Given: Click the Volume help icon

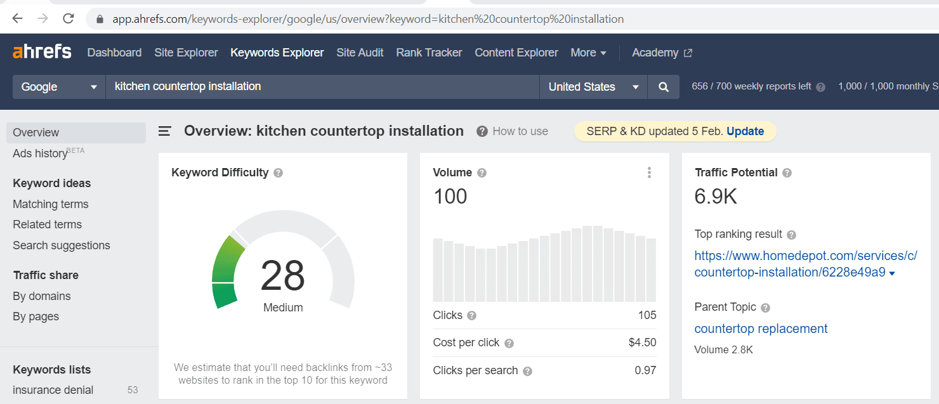Looking at the screenshot, I should pos(482,173).
